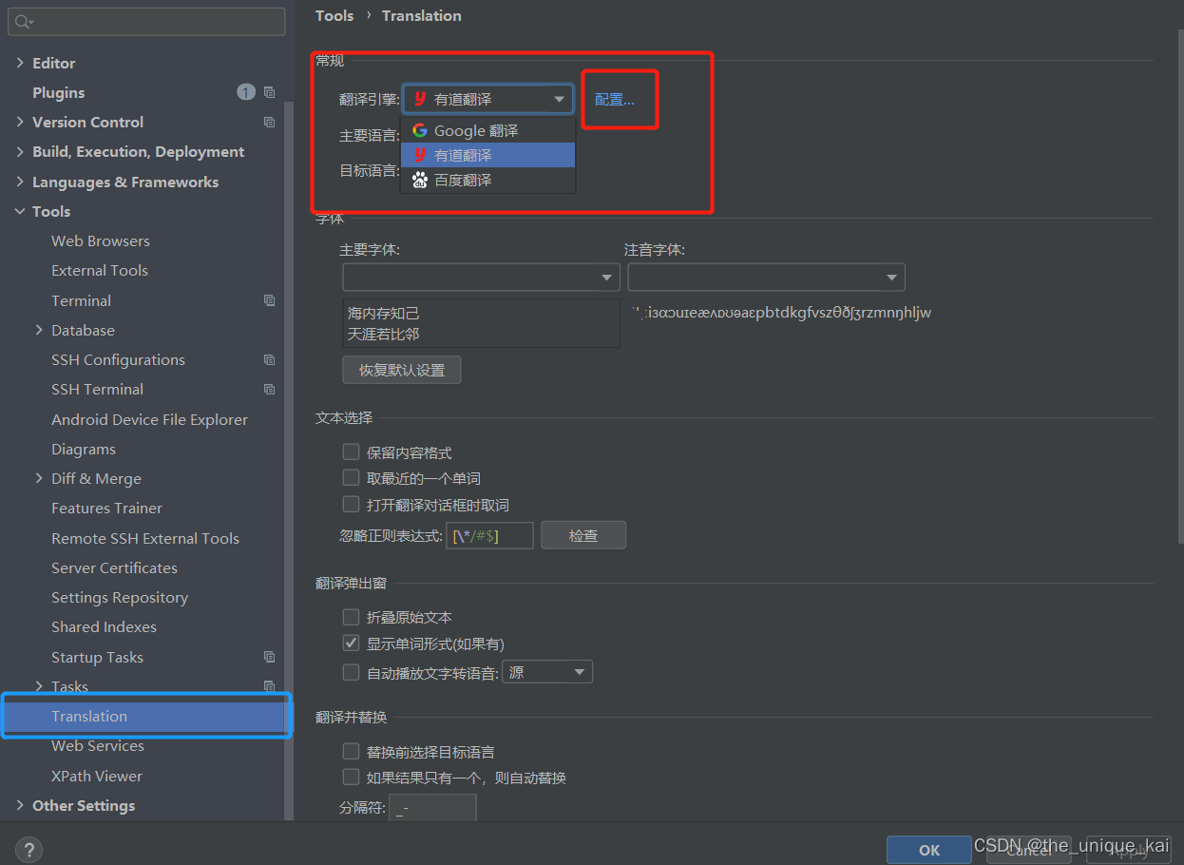The width and height of the screenshot is (1184, 865).
Task: Open Web Services settings page
Action: (x=98, y=746)
